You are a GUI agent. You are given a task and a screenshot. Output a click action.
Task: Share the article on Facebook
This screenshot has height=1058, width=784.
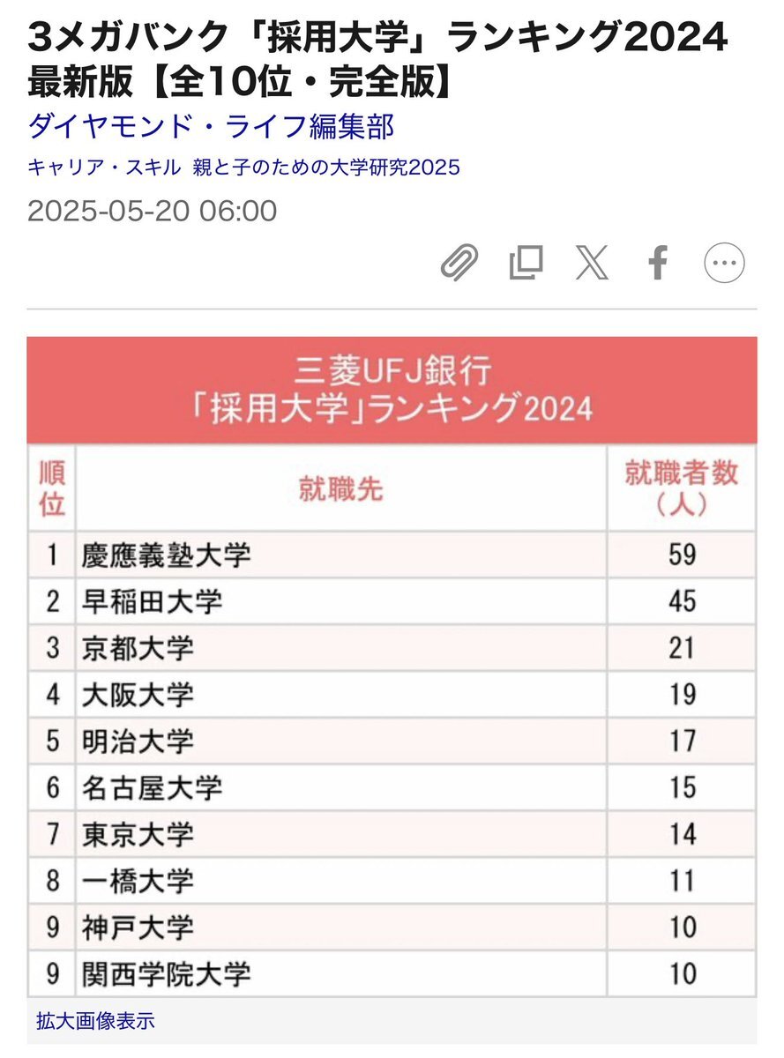pyautogui.click(x=658, y=263)
